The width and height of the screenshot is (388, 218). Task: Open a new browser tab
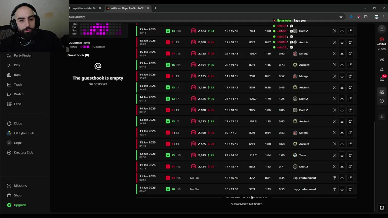tap(156, 8)
